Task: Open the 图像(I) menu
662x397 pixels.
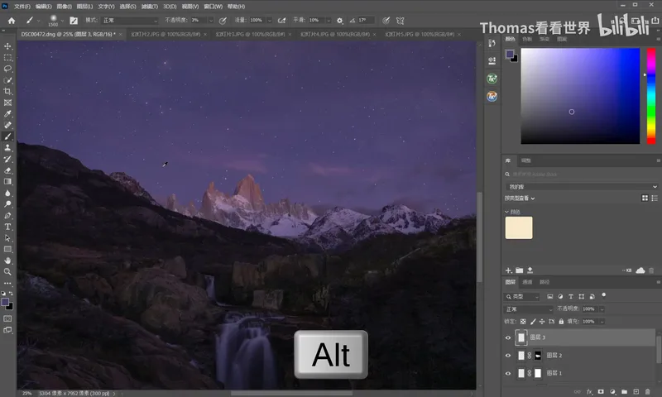Action: pyautogui.click(x=65, y=7)
